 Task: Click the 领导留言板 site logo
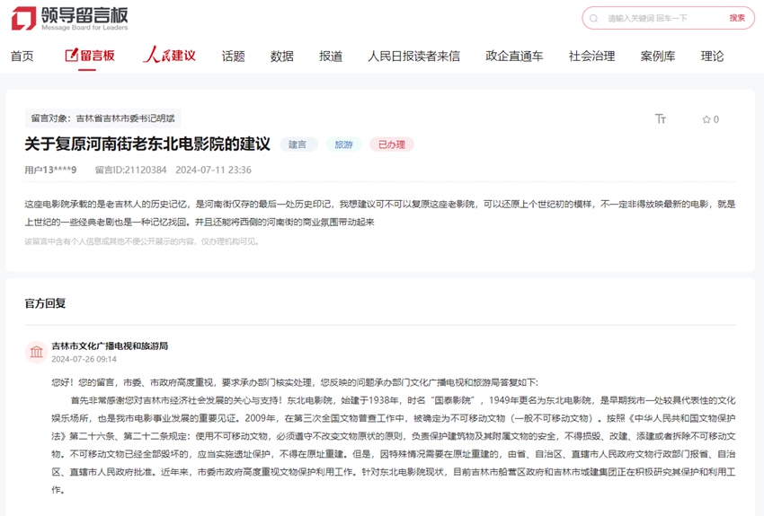click(x=70, y=18)
